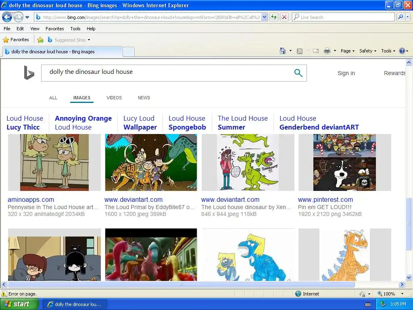Open the Pin em GET LOUD thumbnail
This screenshot has height=310, width=413.
coord(344,162)
